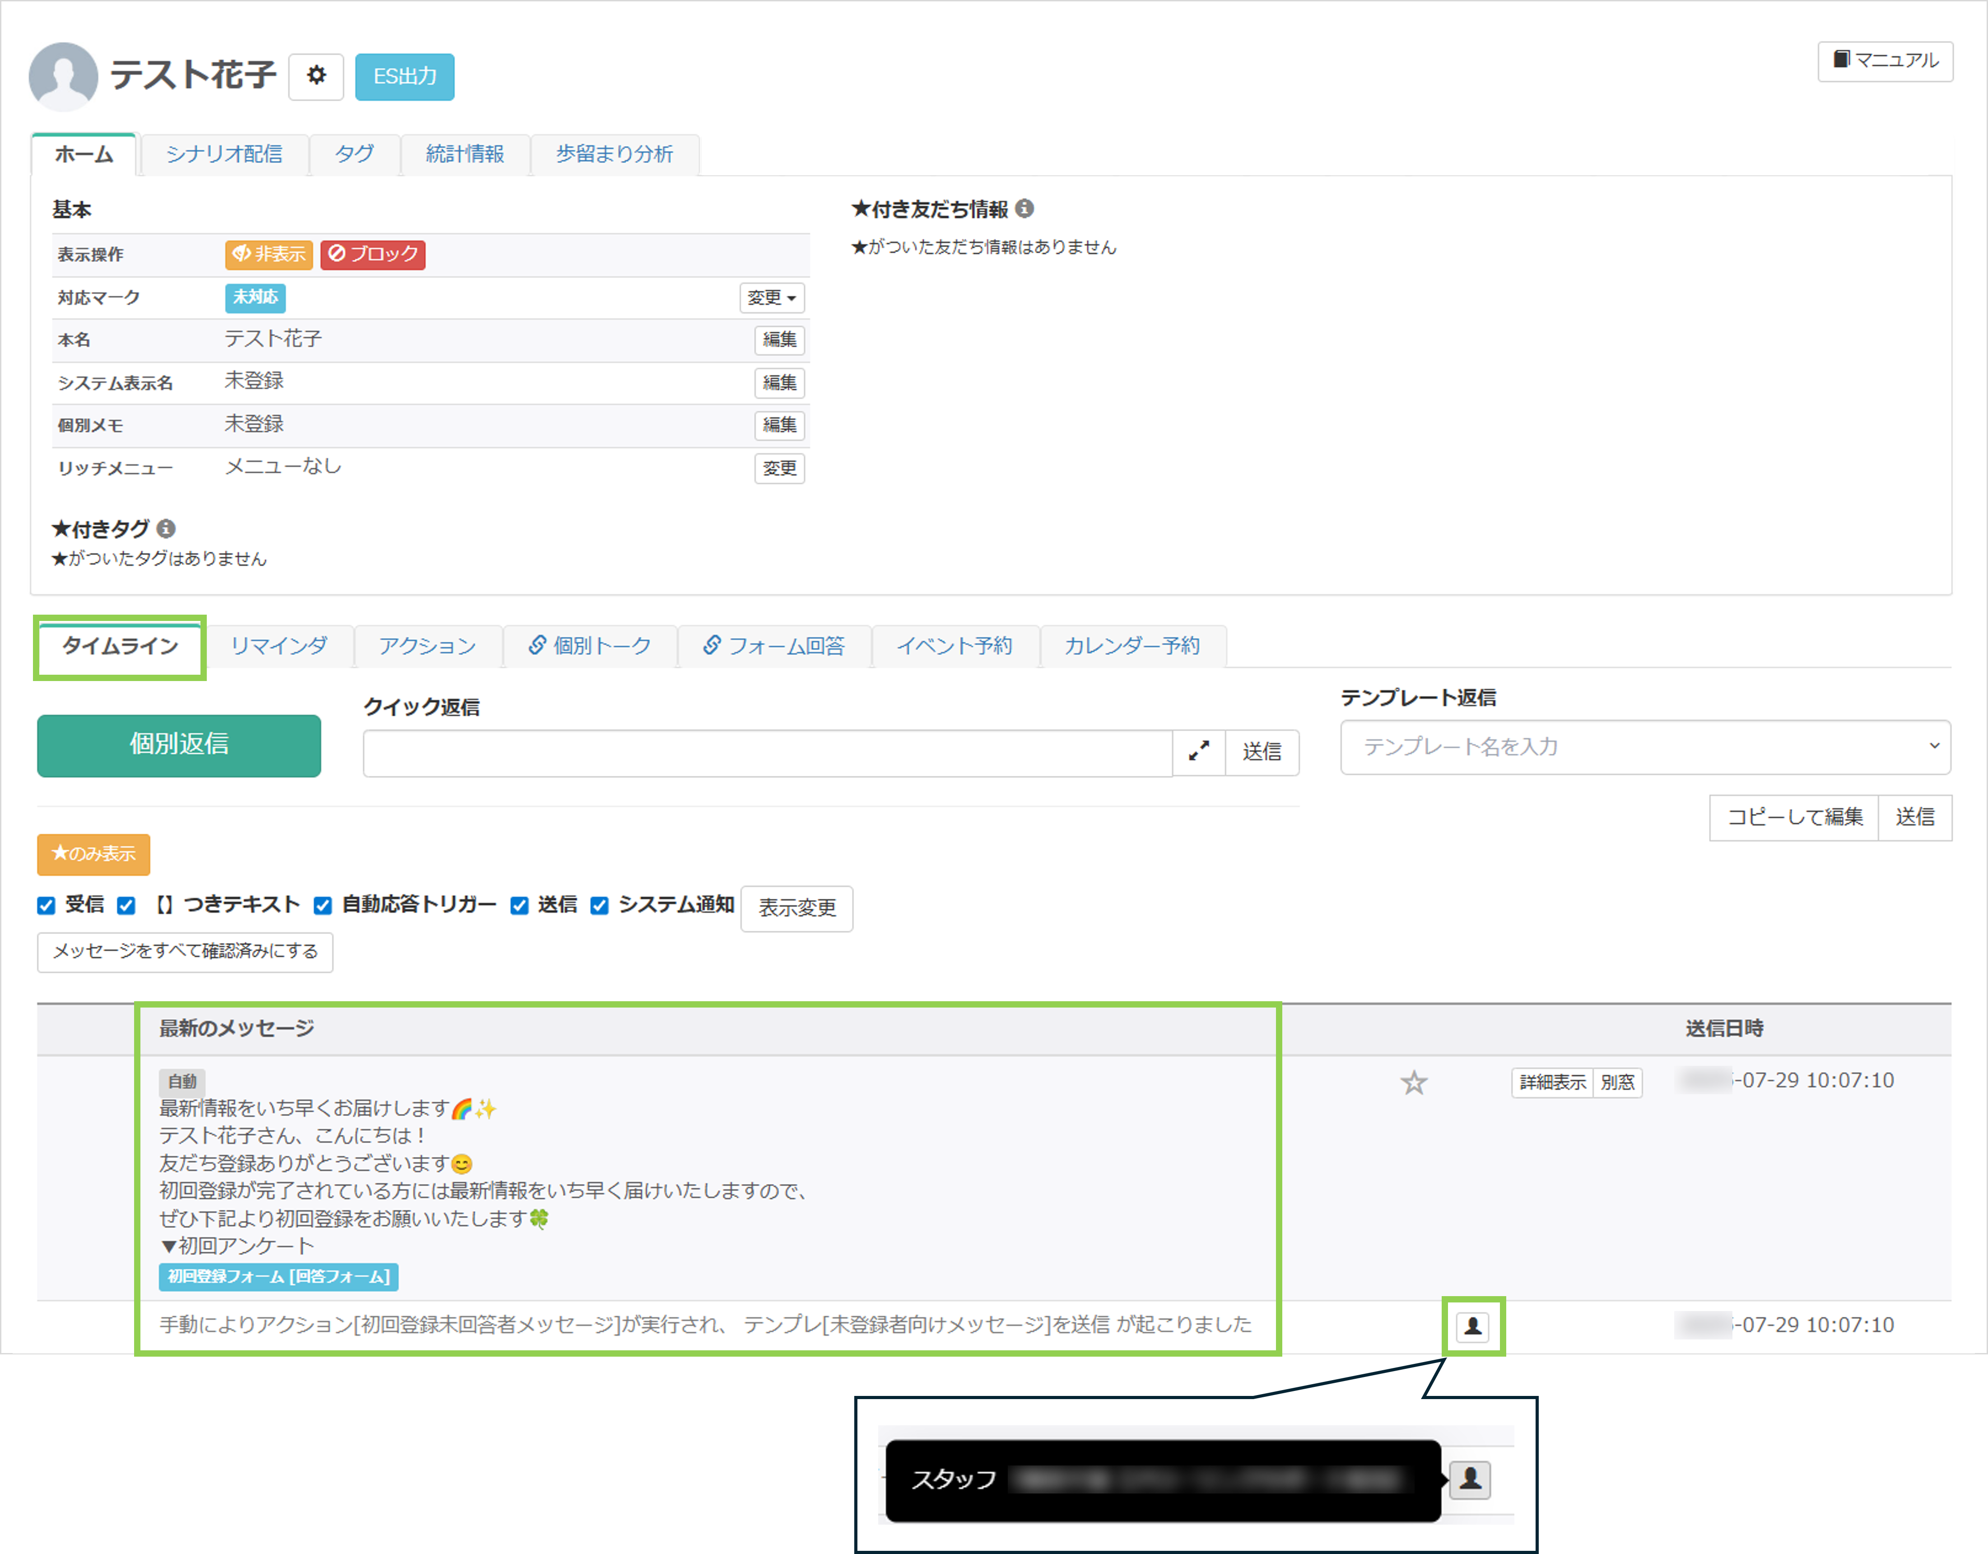Open the フォーム回答 link tab
This screenshot has width=1988, height=1554.
[774, 646]
